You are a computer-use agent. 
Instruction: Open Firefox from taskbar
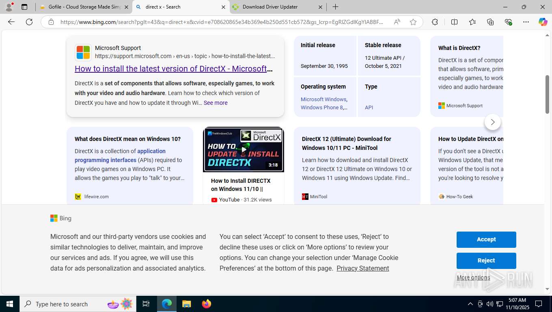point(206,304)
